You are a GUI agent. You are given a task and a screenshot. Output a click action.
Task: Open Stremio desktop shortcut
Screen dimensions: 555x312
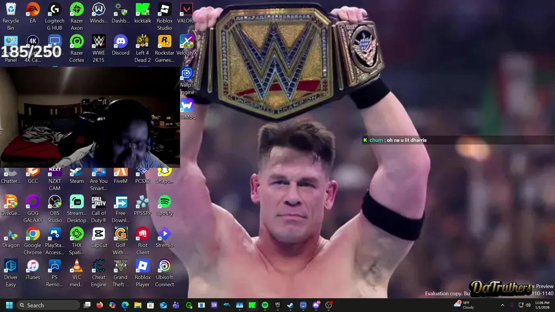click(x=164, y=237)
